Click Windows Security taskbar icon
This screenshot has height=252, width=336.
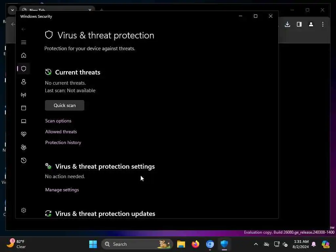(224, 244)
